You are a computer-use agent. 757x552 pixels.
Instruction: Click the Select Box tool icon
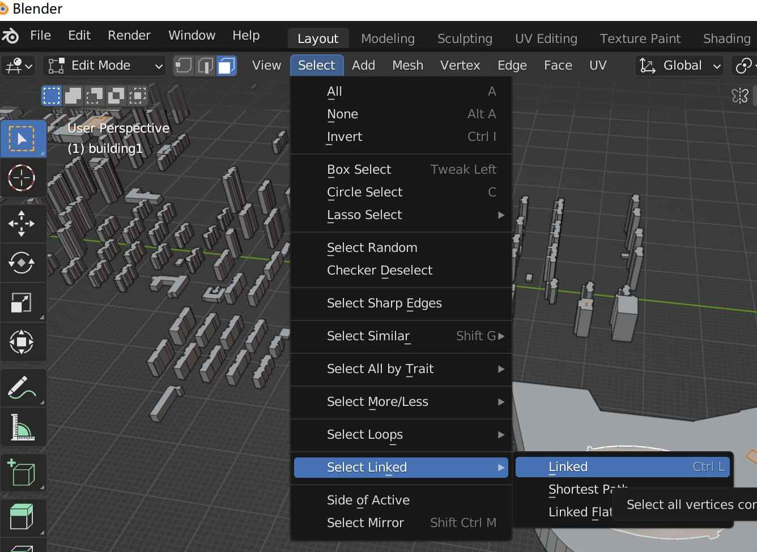[22, 139]
